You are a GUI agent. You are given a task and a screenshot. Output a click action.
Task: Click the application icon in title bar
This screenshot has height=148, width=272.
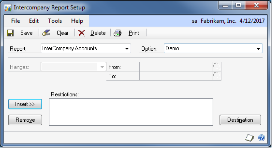click(8, 7)
